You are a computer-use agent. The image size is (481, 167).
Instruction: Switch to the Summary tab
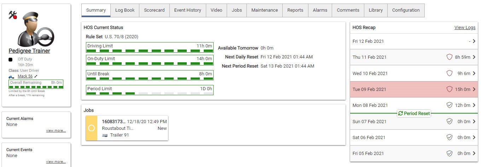click(x=96, y=10)
